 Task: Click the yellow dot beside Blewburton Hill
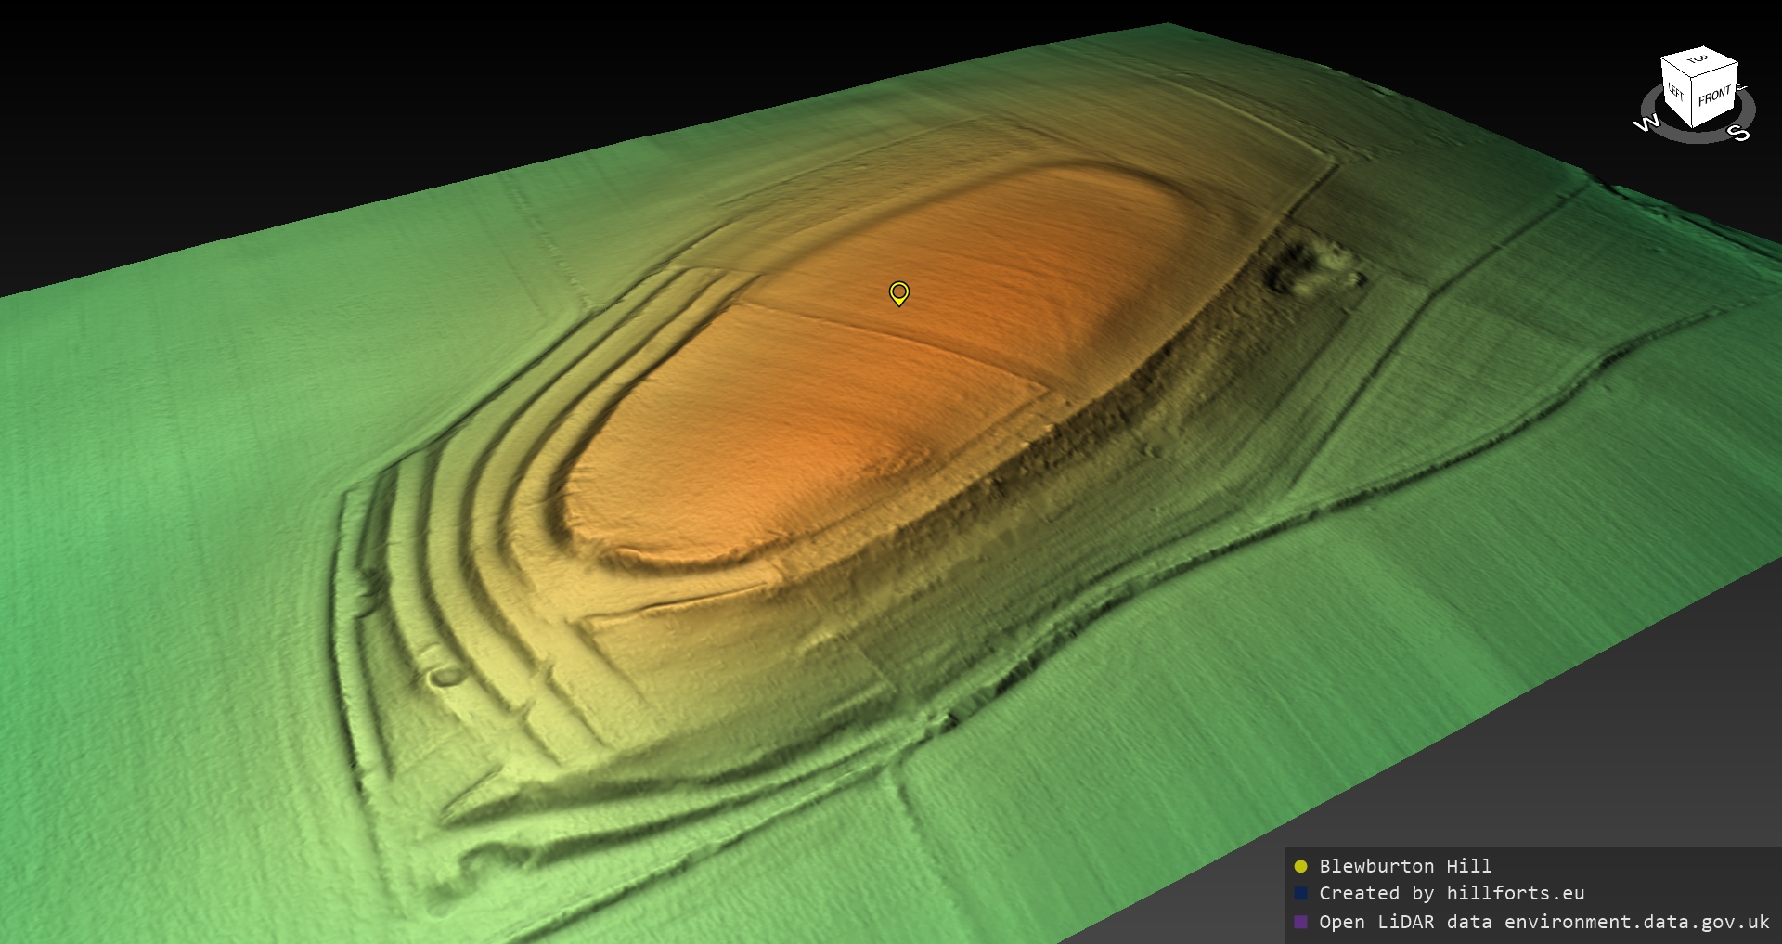[1300, 866]
